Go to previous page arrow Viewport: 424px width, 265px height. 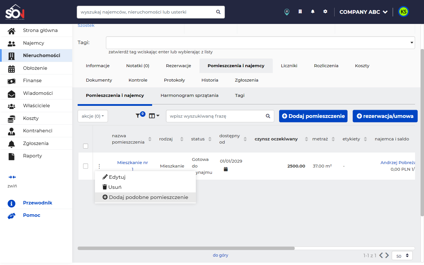[381, 255]
